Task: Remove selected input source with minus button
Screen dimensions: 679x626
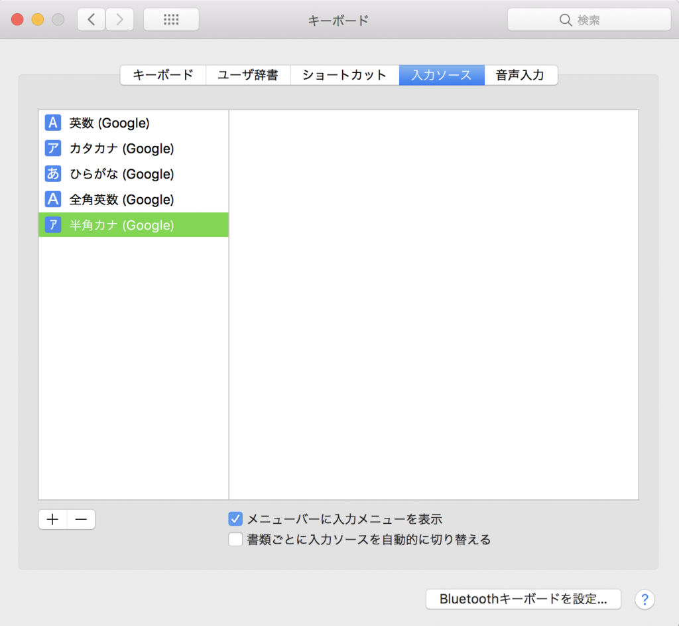Action: point(81,520)
